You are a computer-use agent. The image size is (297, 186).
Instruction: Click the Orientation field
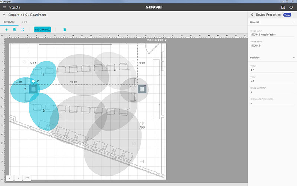272,103
